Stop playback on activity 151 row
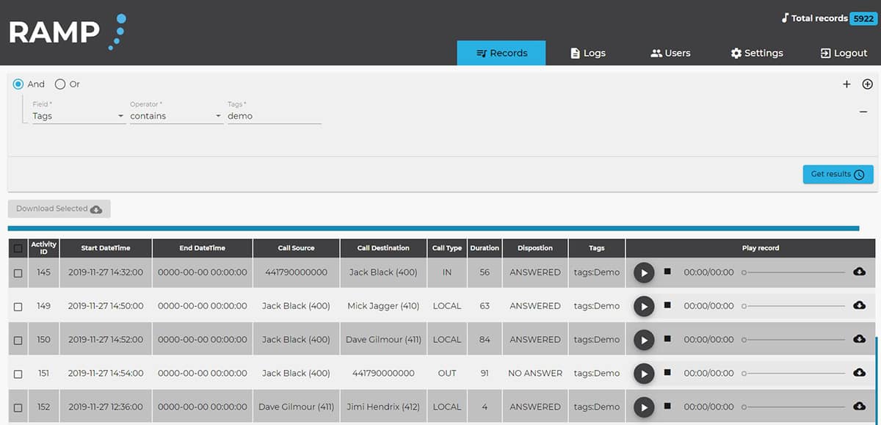The image size is (881, 425). coord(667,373)
